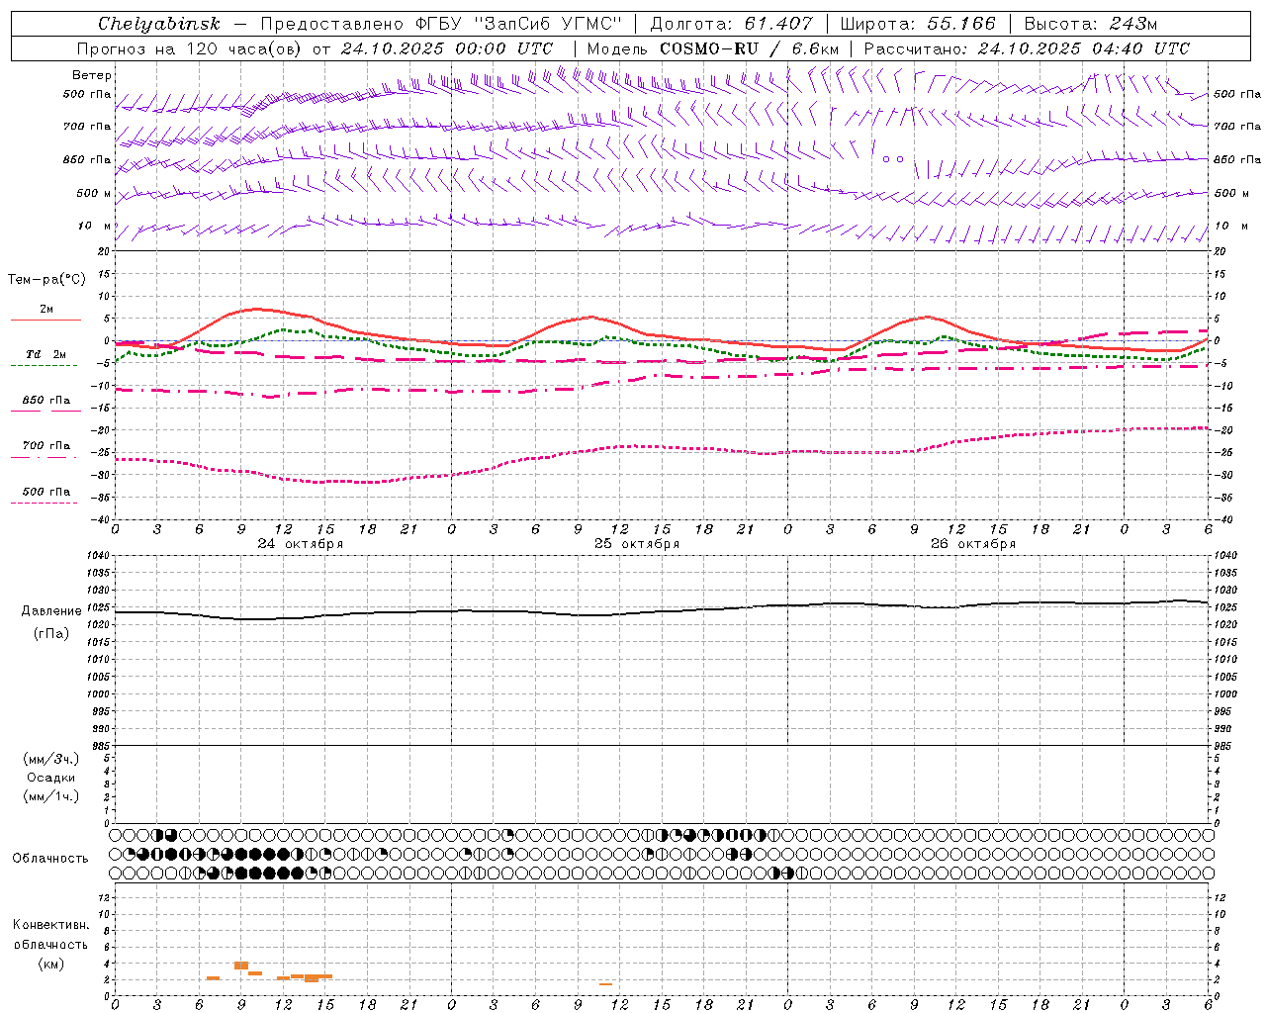Click the long-dash pink legend line under '850 гПа'
1266x1013 pixels.
point(45,412)
